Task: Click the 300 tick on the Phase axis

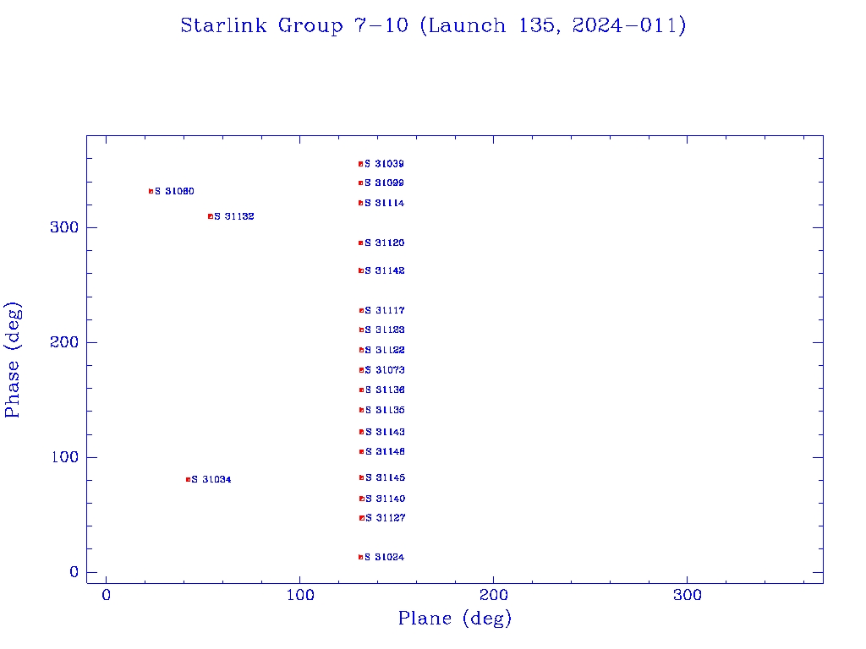Action: click(x=64, y=227)
